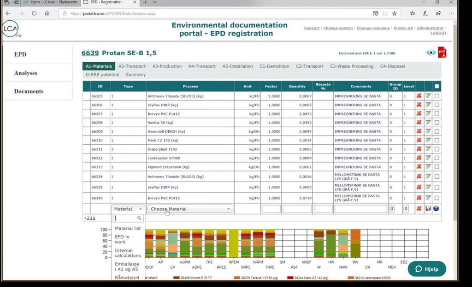
Task: Delete row 66339 Jayflex DINP
Action: (419, 187)
